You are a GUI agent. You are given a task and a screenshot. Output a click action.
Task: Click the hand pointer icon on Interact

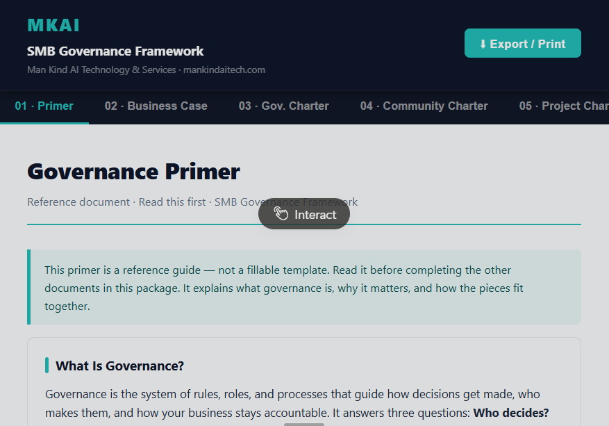click(281, 213)
